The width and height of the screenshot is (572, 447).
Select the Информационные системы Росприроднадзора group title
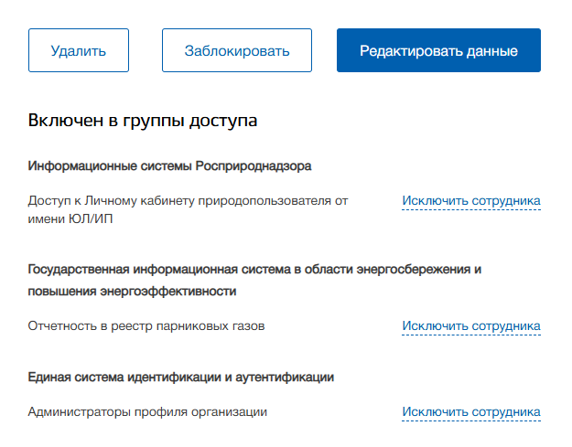[x=170, y=166]
